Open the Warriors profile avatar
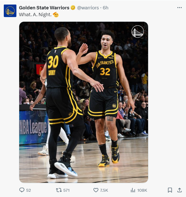The width and height of the screenshot is (186, 197). pyautogui.click(x=10, y=11)
